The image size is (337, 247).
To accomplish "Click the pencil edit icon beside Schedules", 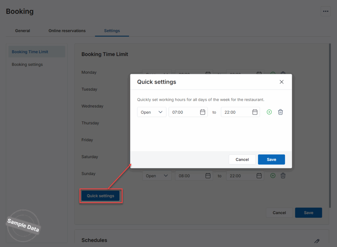I will [x=317, y=241].
